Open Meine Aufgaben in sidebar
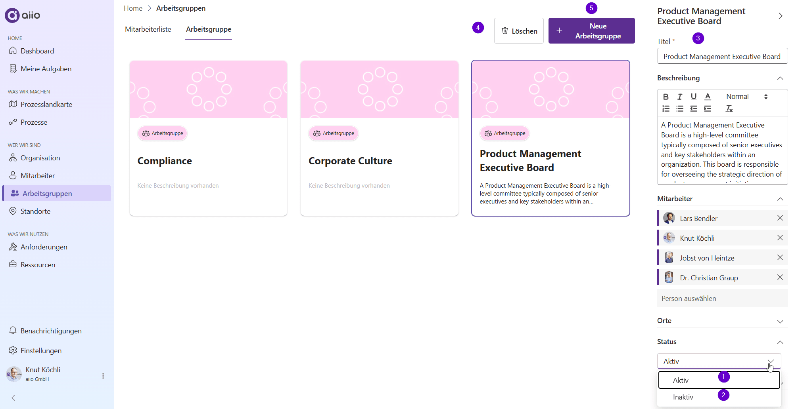 tap(56, 69)
